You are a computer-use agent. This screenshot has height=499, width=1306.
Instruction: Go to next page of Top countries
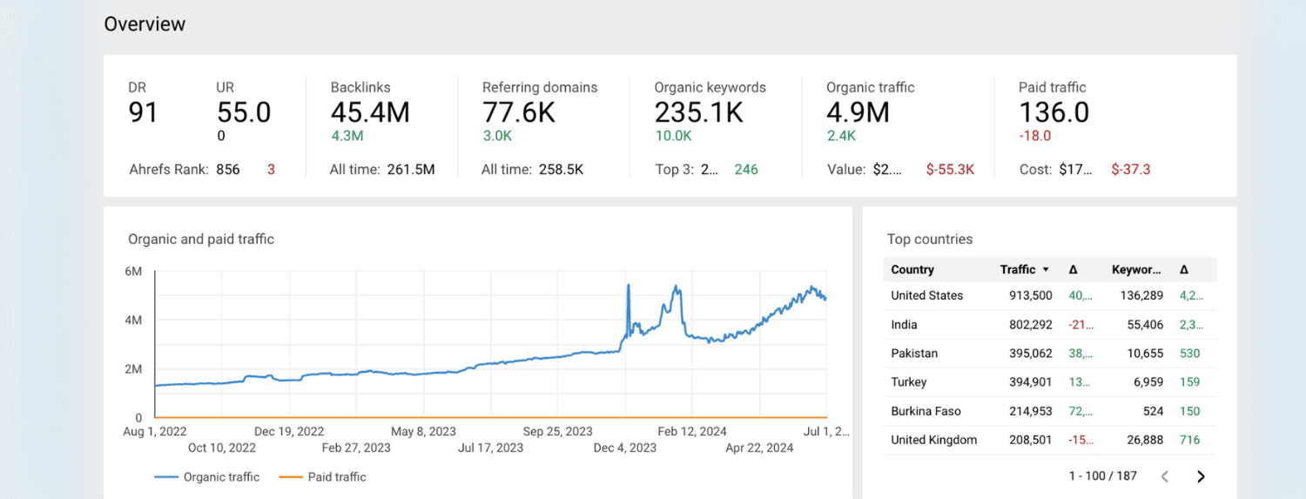(1201, 476)
